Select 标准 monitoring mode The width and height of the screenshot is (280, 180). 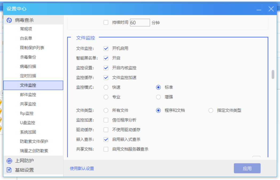[158, 87]
